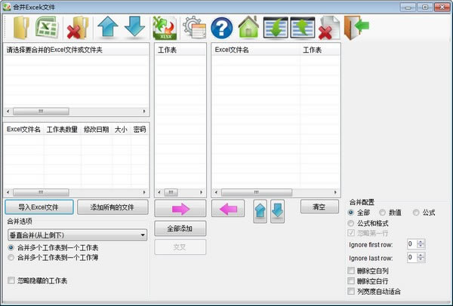
Task: Click 修改日期 column header
Action: point(96,130)
